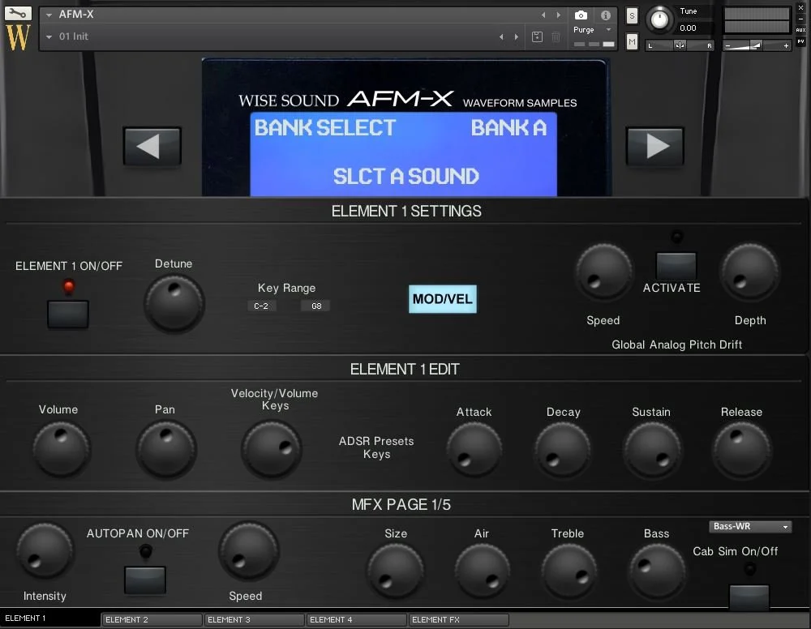This screenshot has height=629, width=811.
Task: Toggle the Autopan On/Off button
Action: 145,580
